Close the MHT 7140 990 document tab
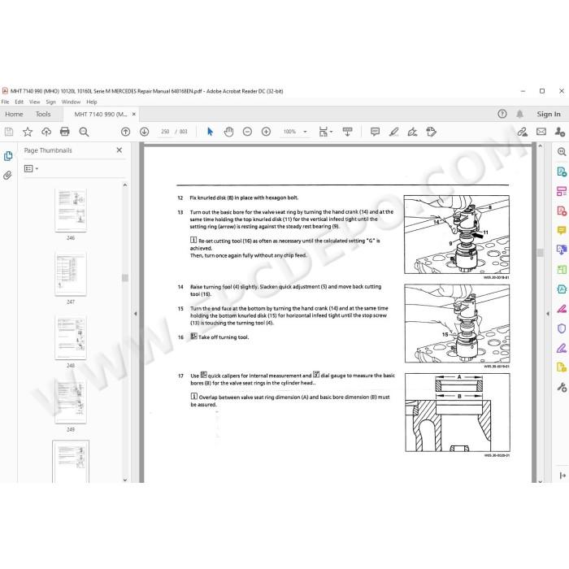 coord(134,114)
